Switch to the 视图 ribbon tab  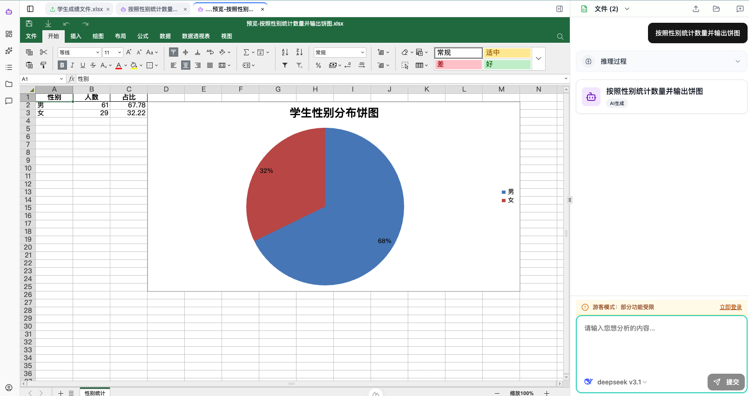pos(227,36)
